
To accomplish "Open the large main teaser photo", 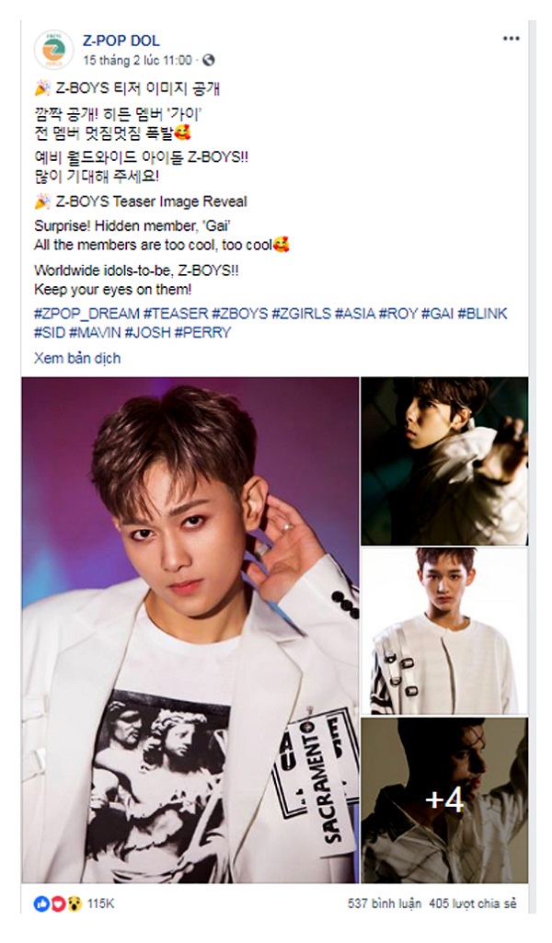I will 190,629.
